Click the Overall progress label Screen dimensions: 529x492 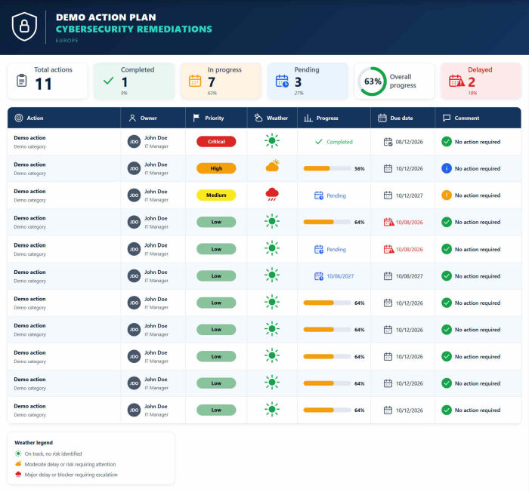coord(403,81)
